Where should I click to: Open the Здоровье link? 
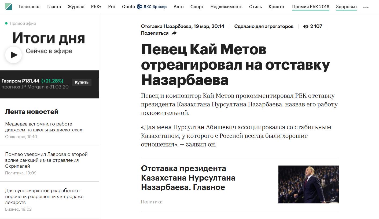pyautogui.click(x=346, y=7)
